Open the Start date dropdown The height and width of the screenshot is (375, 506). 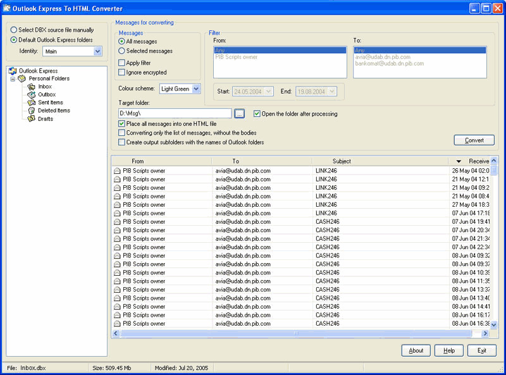click(x=268, y=92)
